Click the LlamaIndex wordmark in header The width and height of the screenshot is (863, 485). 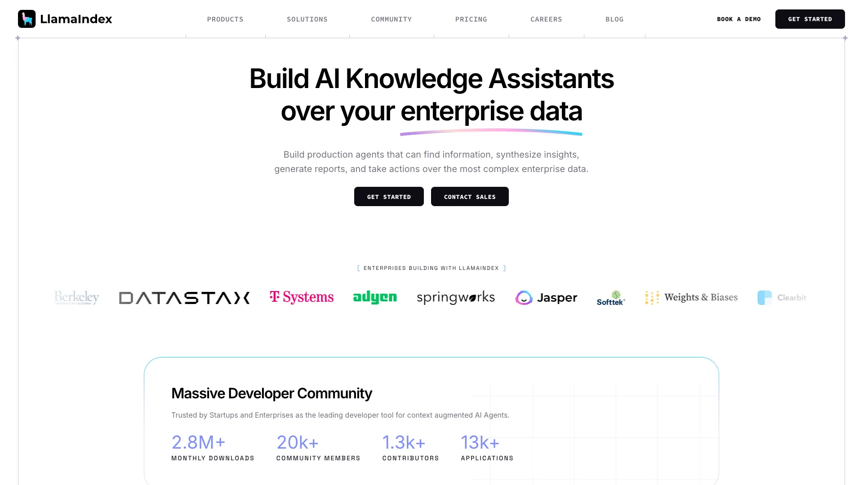[x=76, y=19]
